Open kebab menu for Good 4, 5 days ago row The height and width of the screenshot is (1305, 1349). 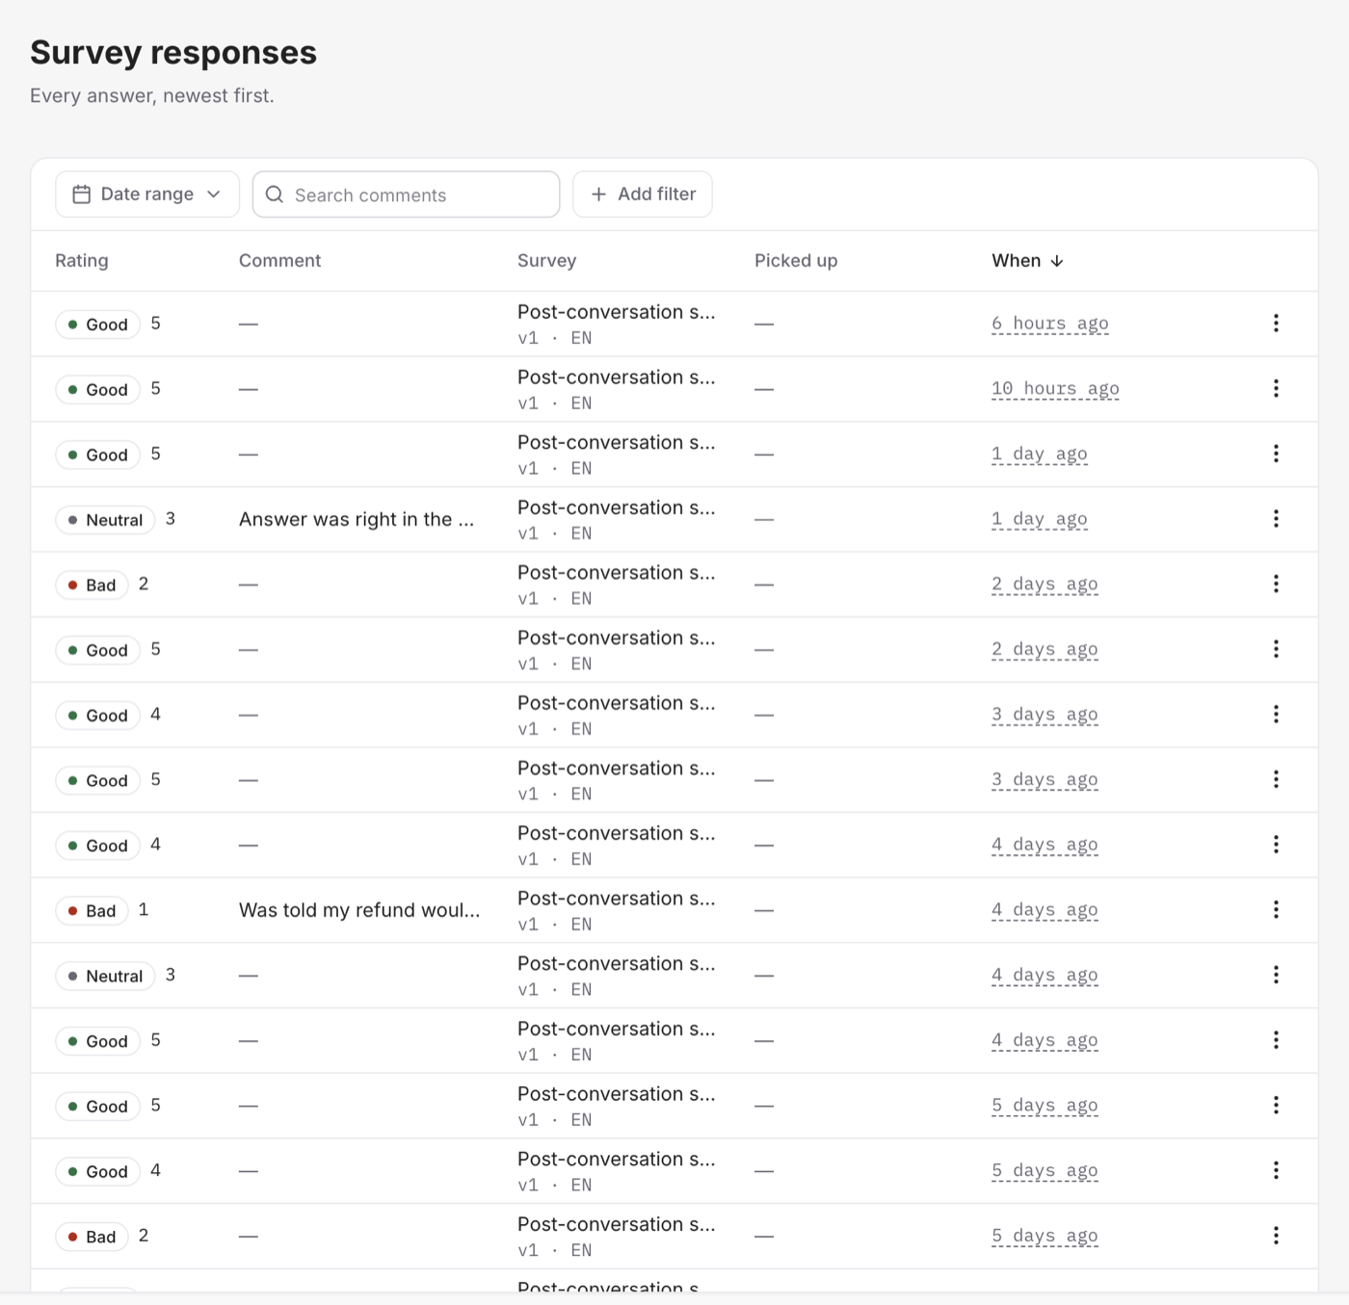click(1276, 1171)
